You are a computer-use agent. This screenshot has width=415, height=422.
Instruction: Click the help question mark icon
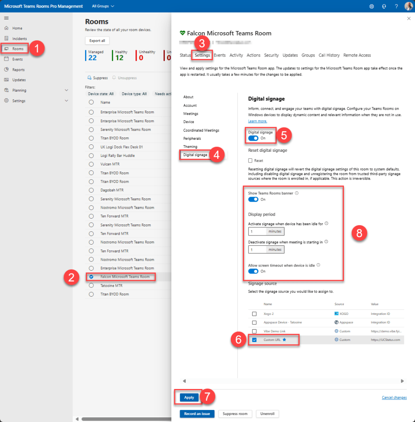point(396,6)
